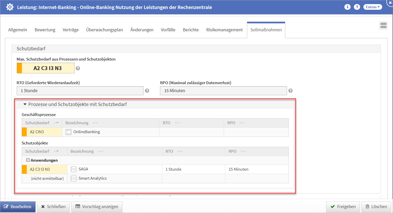Click help icon beside RTO field

pos(147,91)
